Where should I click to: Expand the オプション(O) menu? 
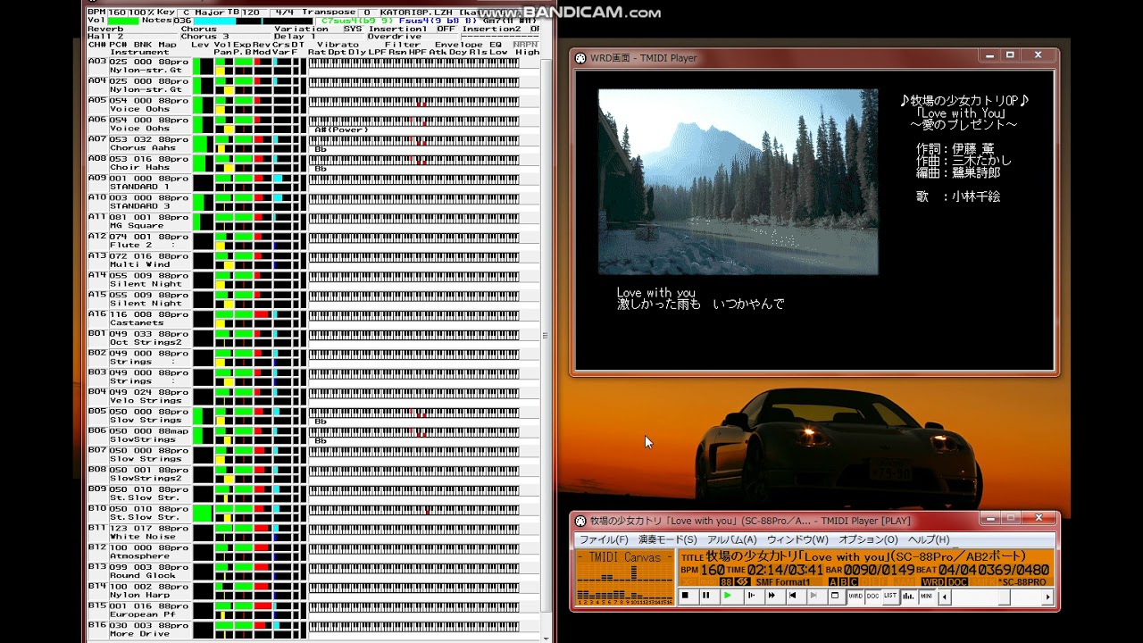868,539
